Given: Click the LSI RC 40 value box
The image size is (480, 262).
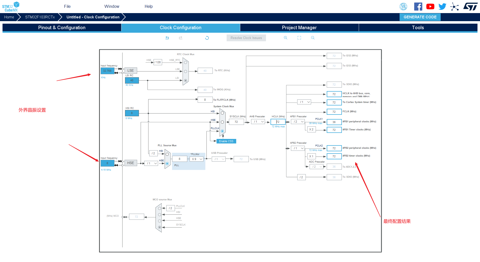Looking at the screenshot, I should tap(132, 80).
